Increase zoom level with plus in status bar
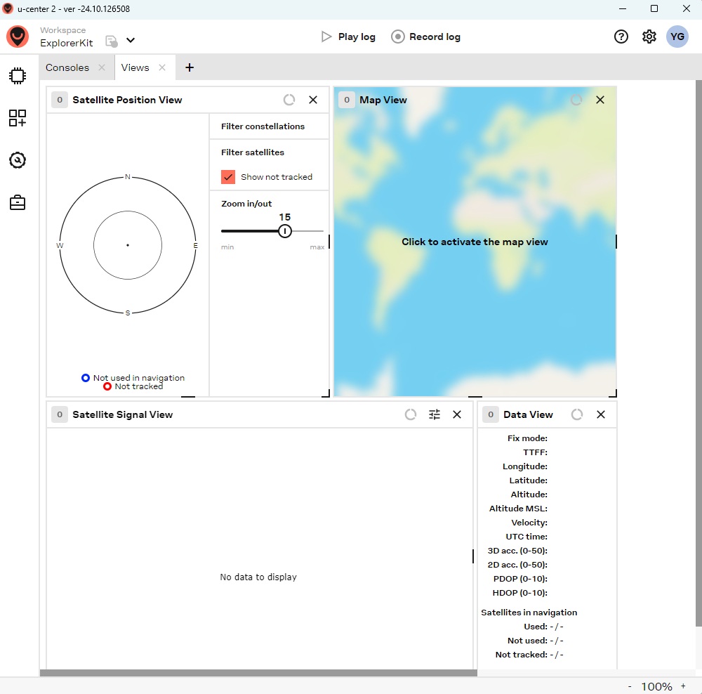The width and height of the screenshot is (702, 694). 683,686
